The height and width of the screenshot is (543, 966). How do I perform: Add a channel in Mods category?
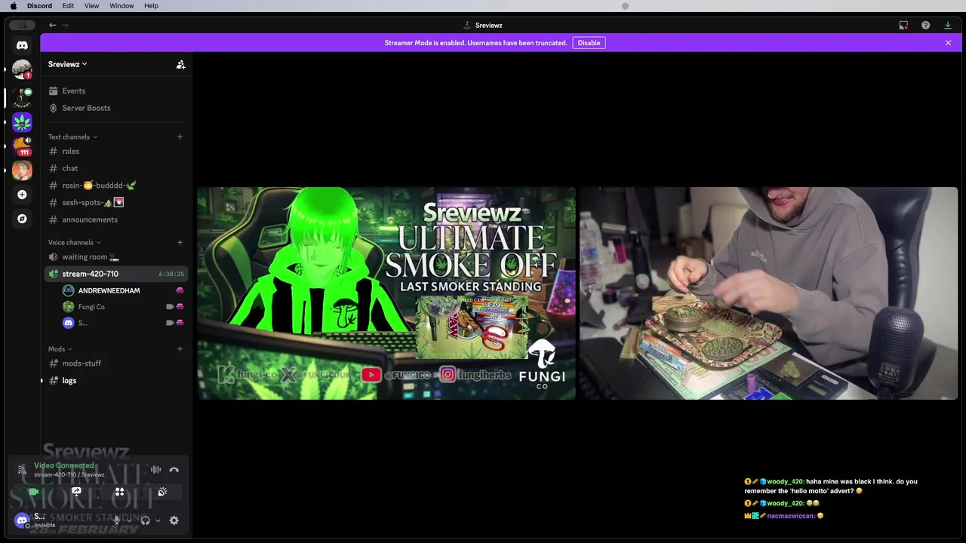coord(180,348)
